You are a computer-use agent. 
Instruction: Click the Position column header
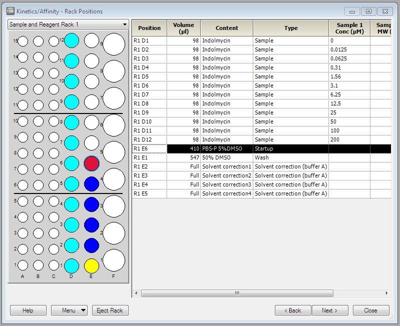click(149, 28)
